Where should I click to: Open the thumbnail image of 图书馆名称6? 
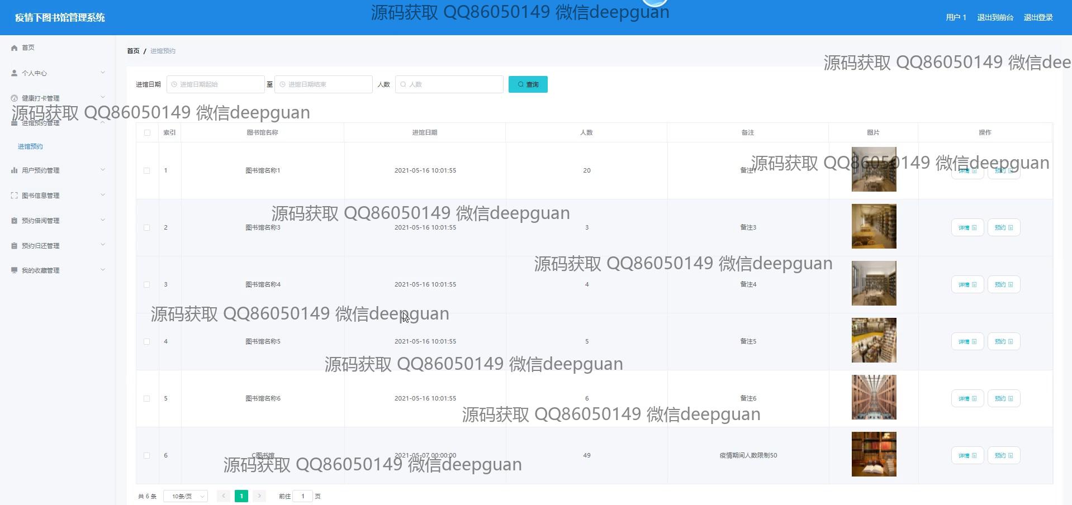pyautogui.click(x=874, y=397)
